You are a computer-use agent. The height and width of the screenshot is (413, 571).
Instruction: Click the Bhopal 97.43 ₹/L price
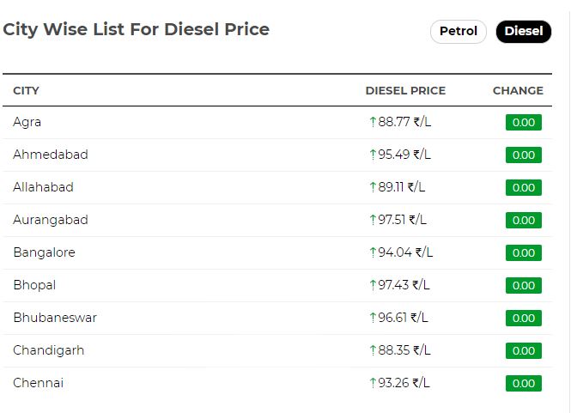(x=404, y=285)
